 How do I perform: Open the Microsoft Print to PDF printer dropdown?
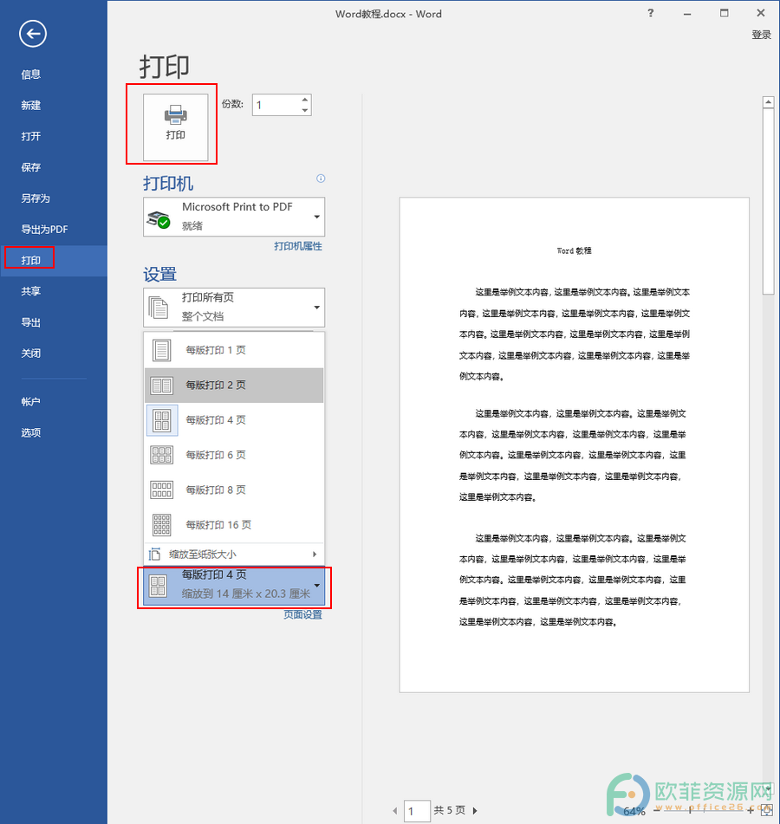[x=234, y=217]
